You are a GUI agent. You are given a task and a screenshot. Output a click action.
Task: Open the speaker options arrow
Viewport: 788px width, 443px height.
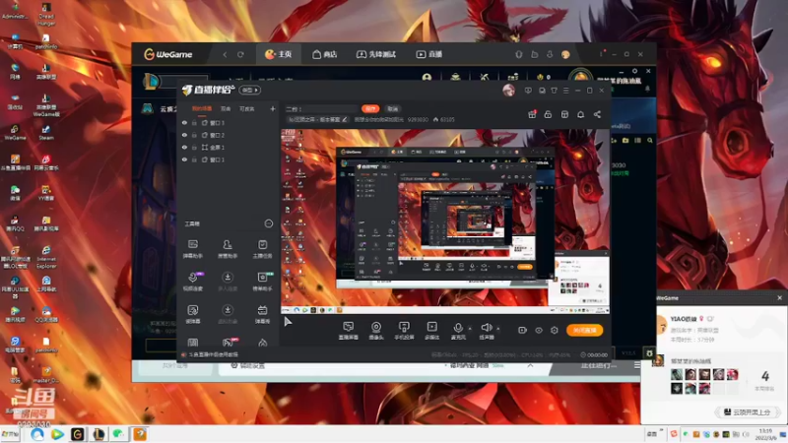[x=498, y=329]
